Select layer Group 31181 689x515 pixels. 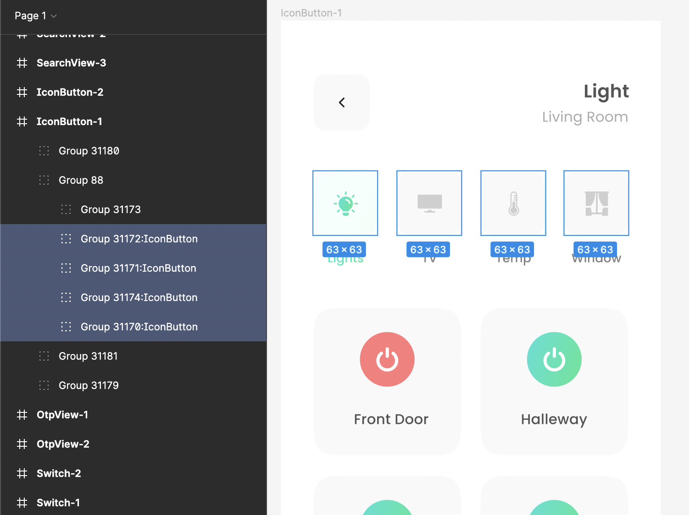[133, 356]
